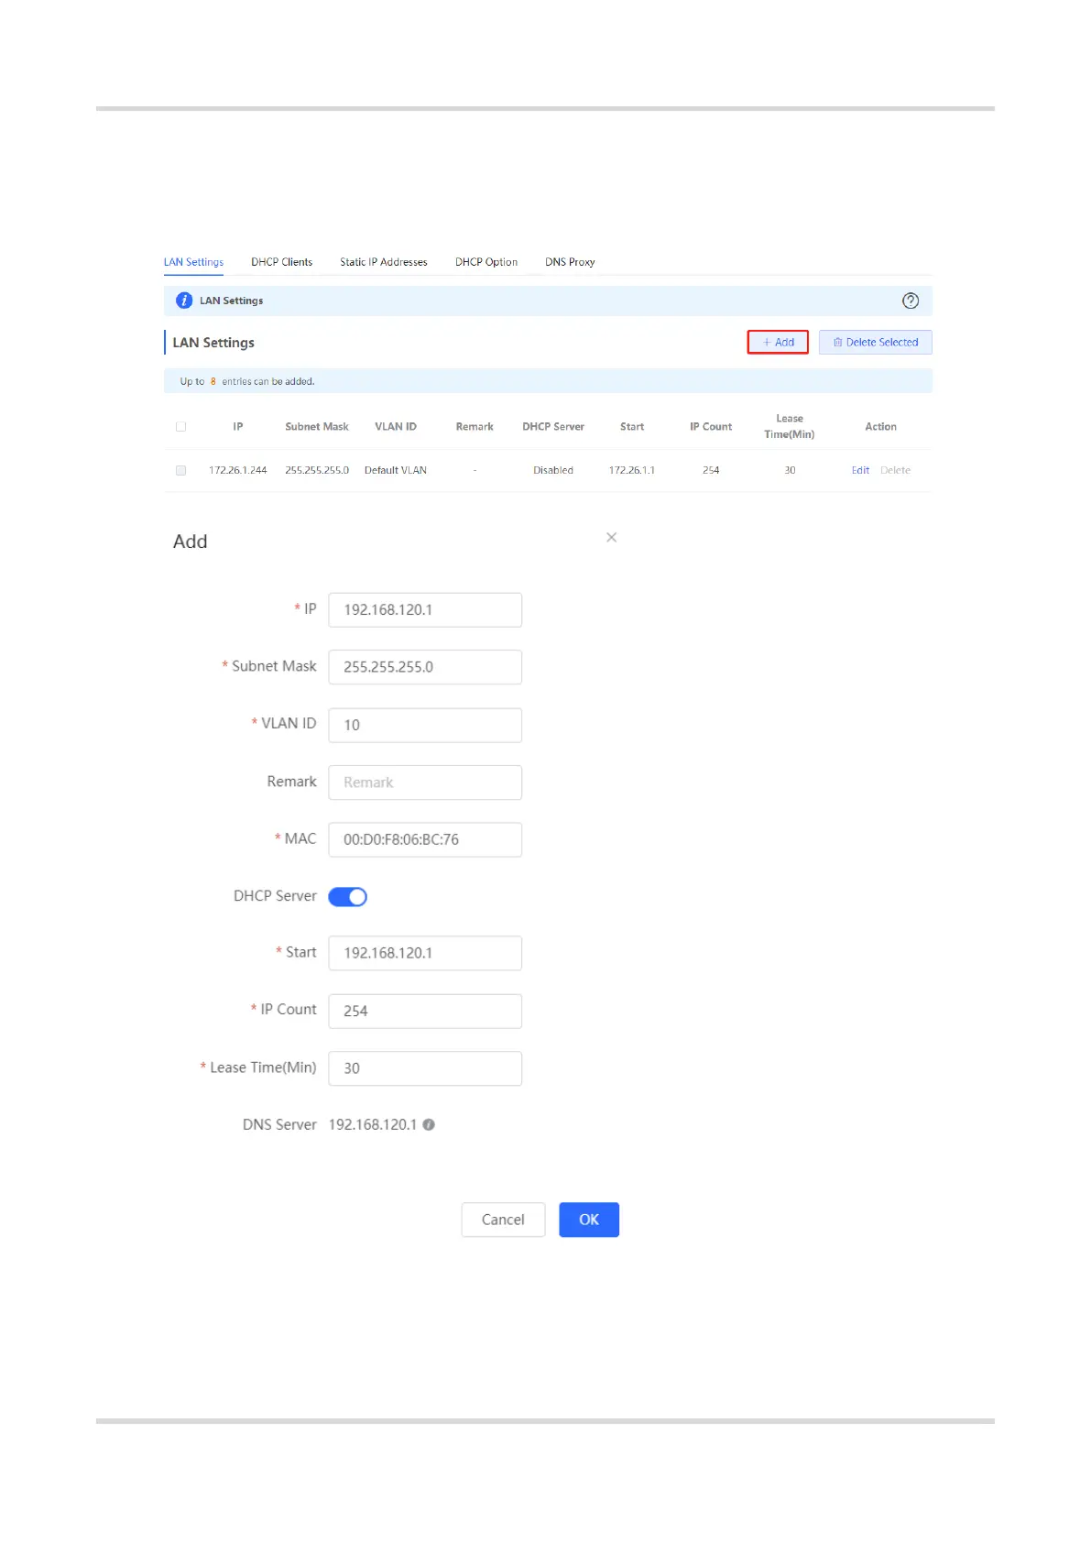
Task: Close the Add dialog with X
Action: [x=612, y=537]
